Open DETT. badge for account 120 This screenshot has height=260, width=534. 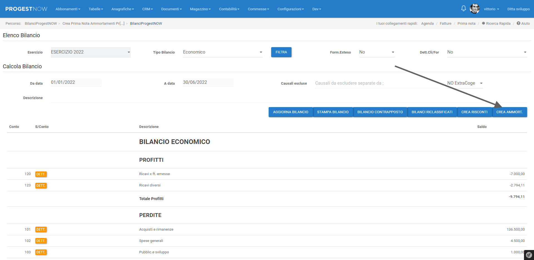tap(41, 174)
